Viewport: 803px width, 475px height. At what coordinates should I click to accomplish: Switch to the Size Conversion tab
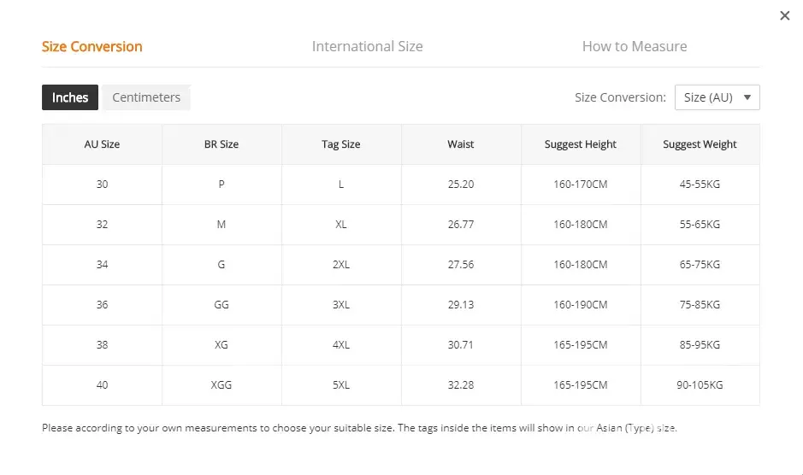click(x=92, y=46)
